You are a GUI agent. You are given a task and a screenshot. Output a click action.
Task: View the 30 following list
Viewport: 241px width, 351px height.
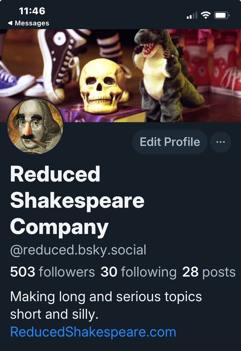[139, 272]
